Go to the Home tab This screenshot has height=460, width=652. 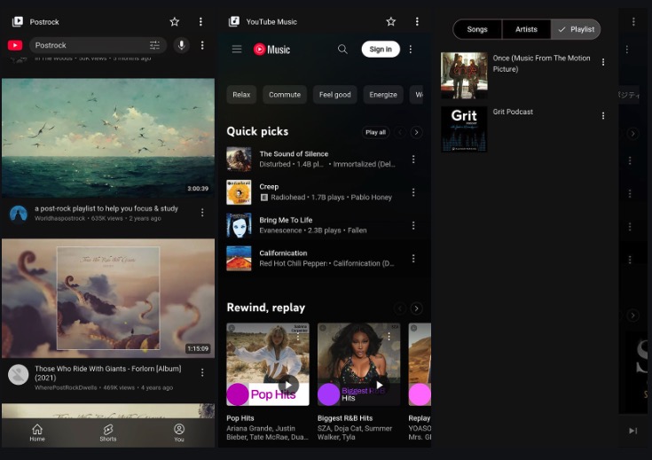point(37,432)
